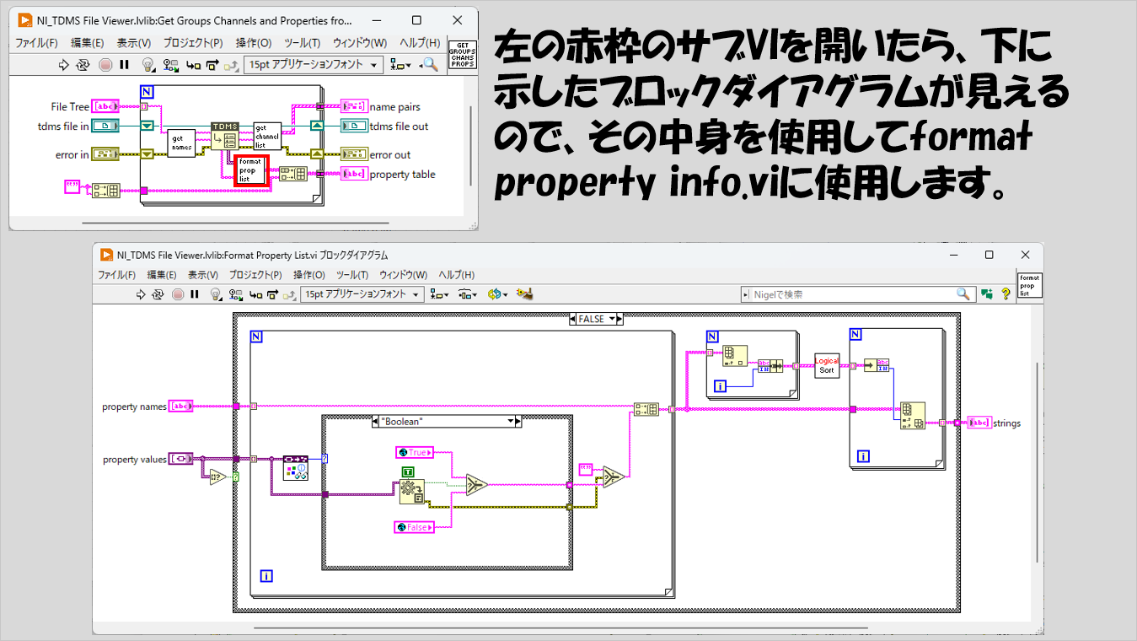The image size is (1137, 641).
Task: Click the Clean Up Diagram broom icon
Action: point(525,294)
